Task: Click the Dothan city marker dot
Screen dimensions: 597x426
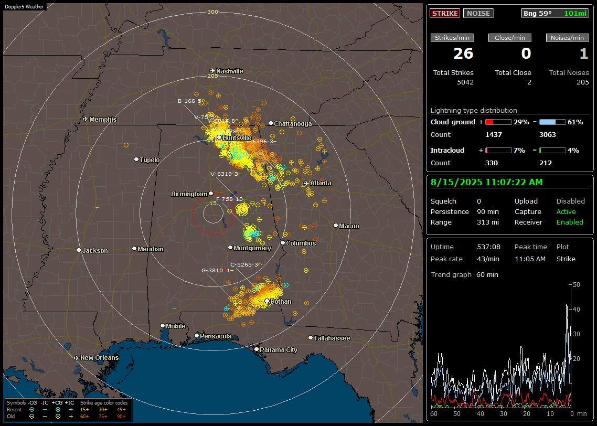Action: [267, 301]
